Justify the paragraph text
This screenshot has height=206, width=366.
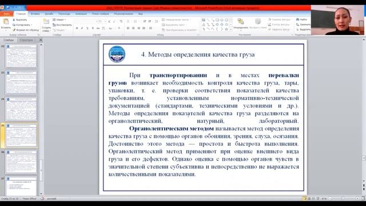pos(144,28)
